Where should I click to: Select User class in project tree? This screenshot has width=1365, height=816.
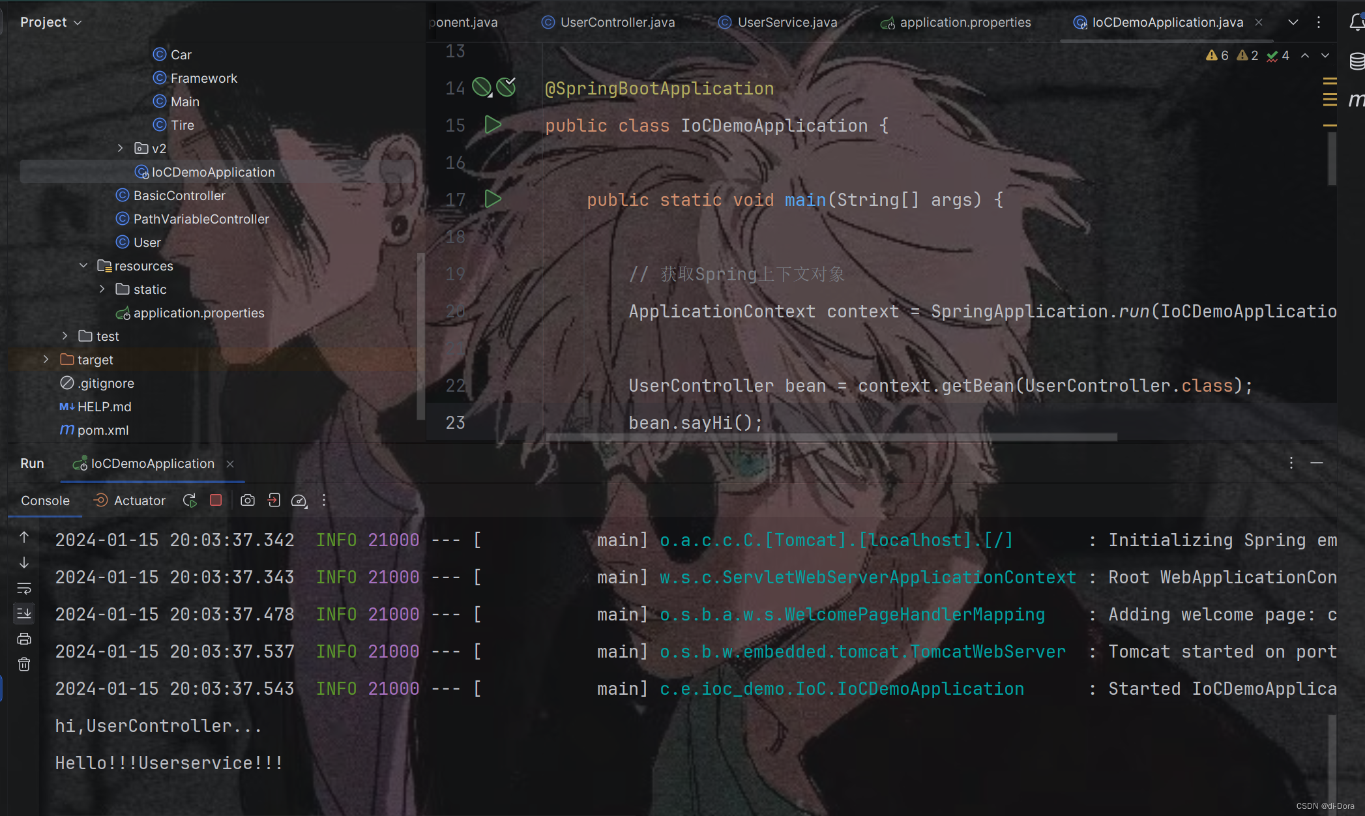pyautogui.click(x=138, y=242)
